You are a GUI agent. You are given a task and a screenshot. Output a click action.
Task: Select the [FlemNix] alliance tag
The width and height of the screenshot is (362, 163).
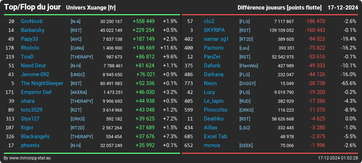pos(249,66)
